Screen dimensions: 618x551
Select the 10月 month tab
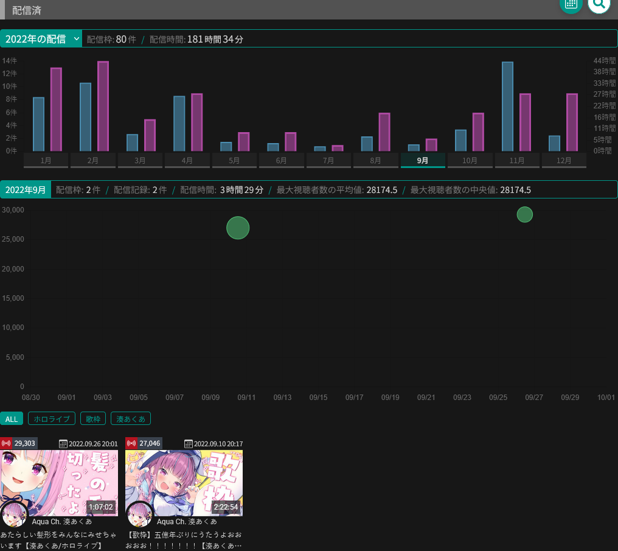470,161
